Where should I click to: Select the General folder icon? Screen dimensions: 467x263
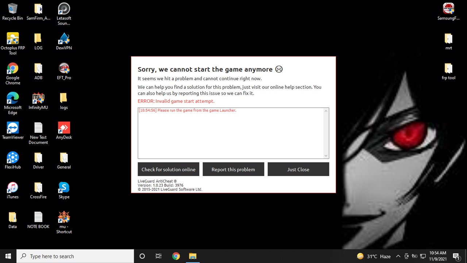pos(64,160)
